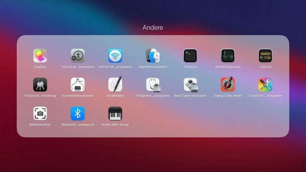Screen dimensions: 306x172
Task: Launch Systeminformationen
Action: coord(78,85)
